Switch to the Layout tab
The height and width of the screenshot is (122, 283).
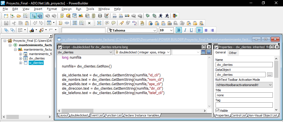63,115
